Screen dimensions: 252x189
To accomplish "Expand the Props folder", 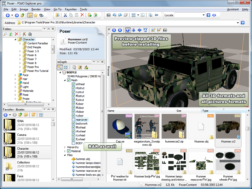I will click(15, 99).
